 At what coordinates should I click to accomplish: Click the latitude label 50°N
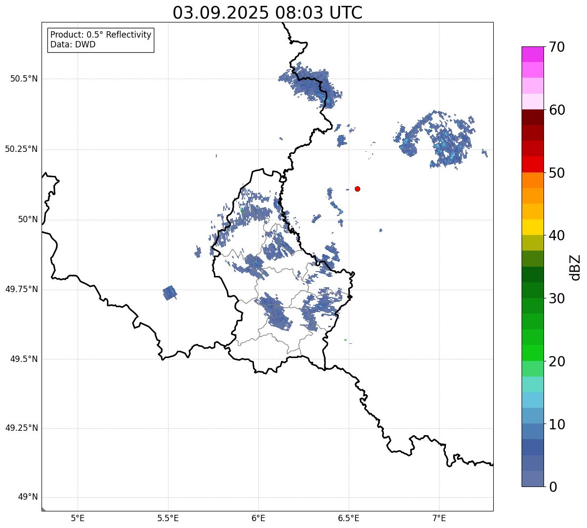click(x=28, y=219)
